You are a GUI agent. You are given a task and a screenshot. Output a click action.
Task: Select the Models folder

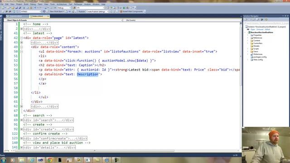[x=255, y=46]
